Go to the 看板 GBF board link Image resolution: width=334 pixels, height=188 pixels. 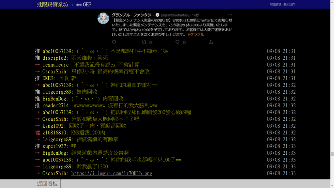pos(84,5)
